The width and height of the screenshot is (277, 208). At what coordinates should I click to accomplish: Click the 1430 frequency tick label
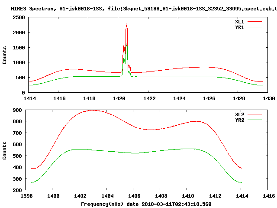pyautogui.click(x=269, y=98)
